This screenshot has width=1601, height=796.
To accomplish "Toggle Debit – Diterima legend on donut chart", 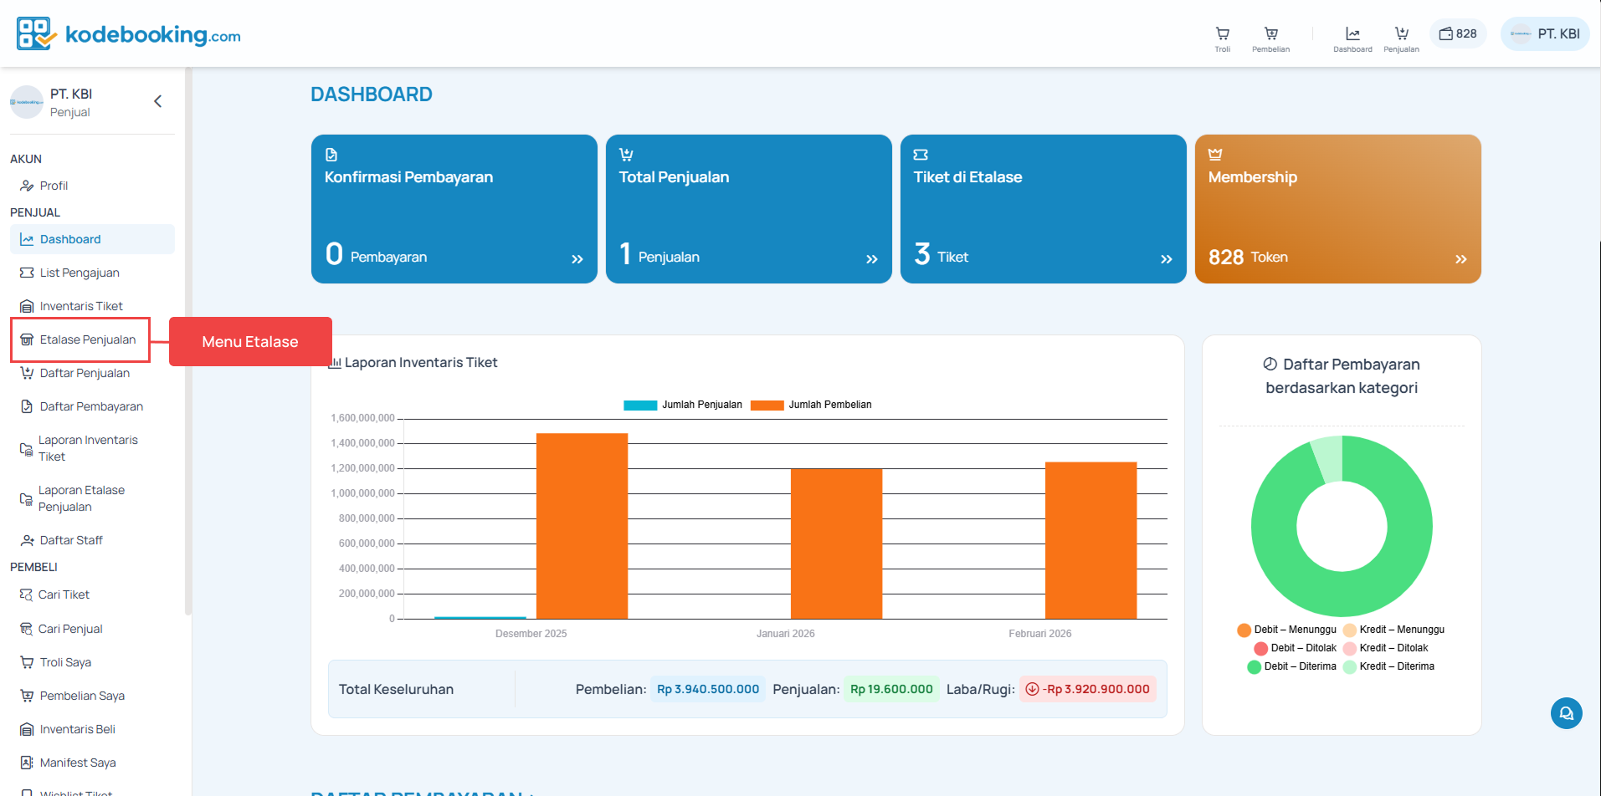I will click(1291, 666).
